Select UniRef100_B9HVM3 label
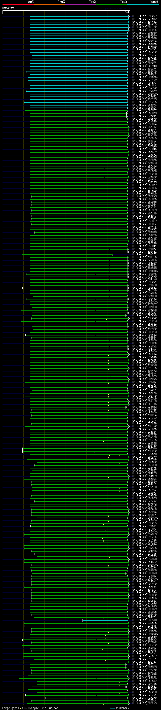 (x=144, y=24)
